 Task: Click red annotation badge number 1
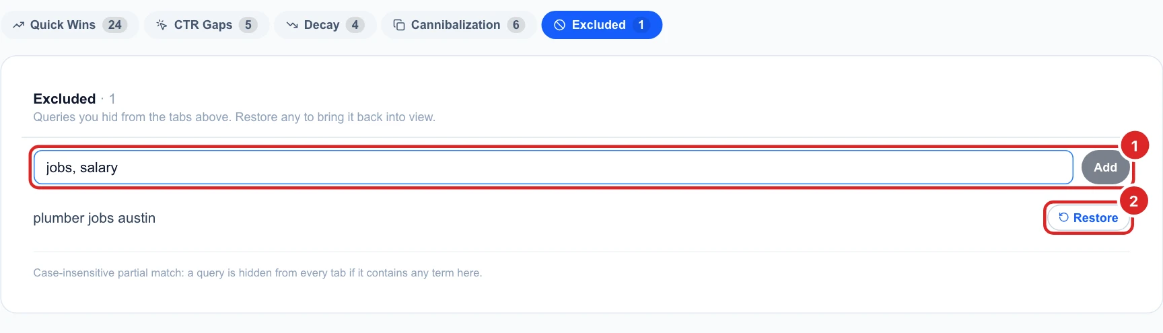click(1134, 145)
